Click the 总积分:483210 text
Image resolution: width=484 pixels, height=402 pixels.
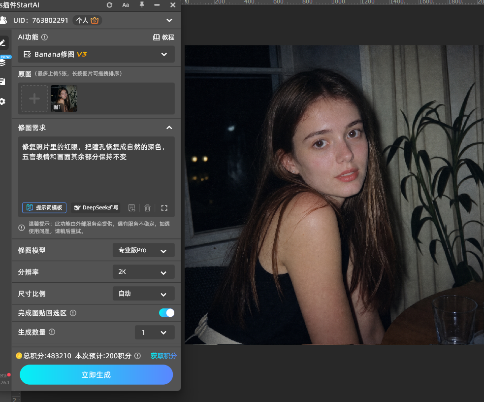pyautogui.click(x=47, y=356)
